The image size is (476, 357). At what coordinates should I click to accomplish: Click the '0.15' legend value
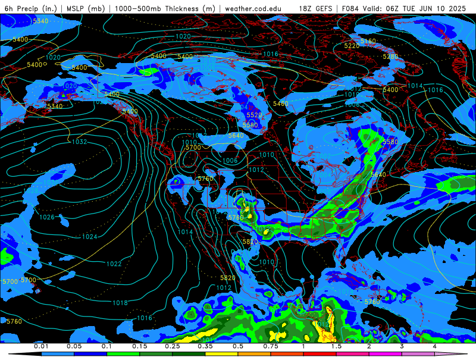pyautogui.click(x=140, y=346)
